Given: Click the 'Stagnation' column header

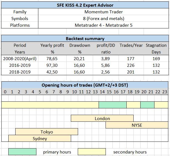Looking at the screenshot, I should [156, 45].
